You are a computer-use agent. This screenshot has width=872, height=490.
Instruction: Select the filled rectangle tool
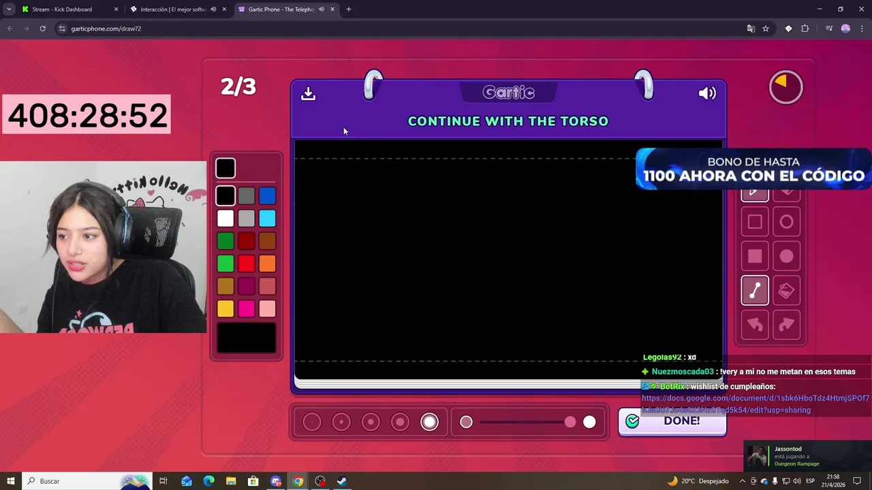coord(755,257)
